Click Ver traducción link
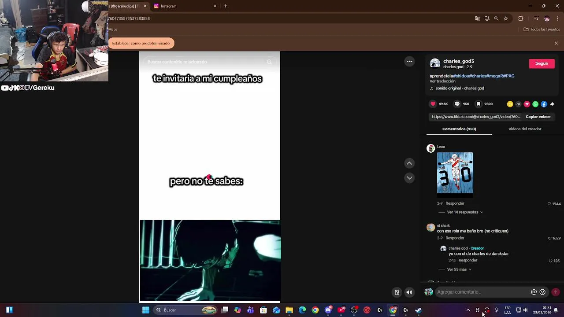 442,81
